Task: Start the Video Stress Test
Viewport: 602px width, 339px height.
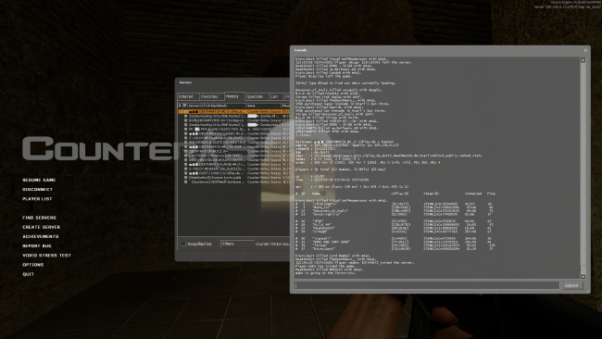Action: [x=46, y=256]
